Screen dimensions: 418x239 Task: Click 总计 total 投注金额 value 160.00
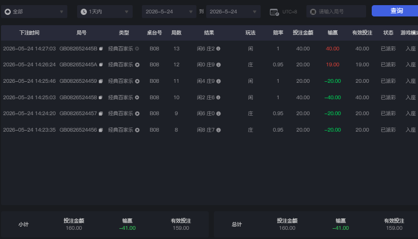[x=287, y=228]
